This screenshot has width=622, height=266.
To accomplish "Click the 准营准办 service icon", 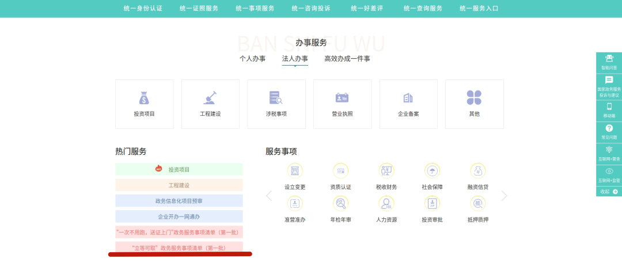I will click(x=295, y=203).
